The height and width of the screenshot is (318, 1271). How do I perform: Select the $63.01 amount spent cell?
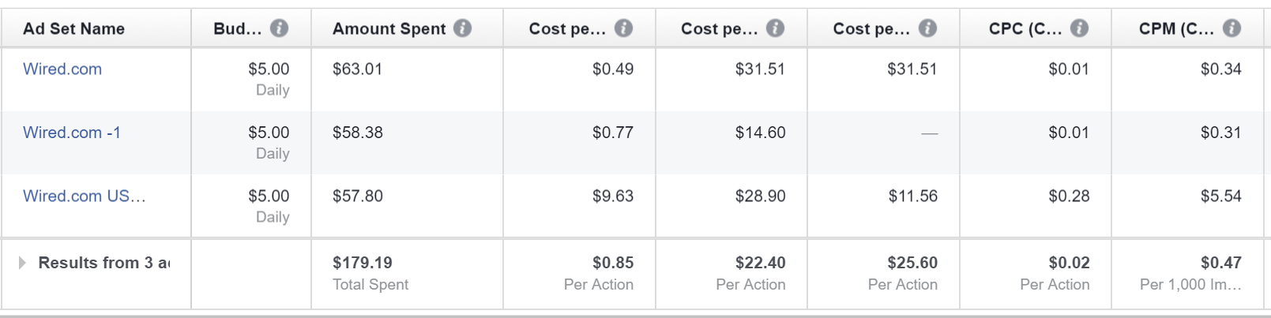click(357, 69)
